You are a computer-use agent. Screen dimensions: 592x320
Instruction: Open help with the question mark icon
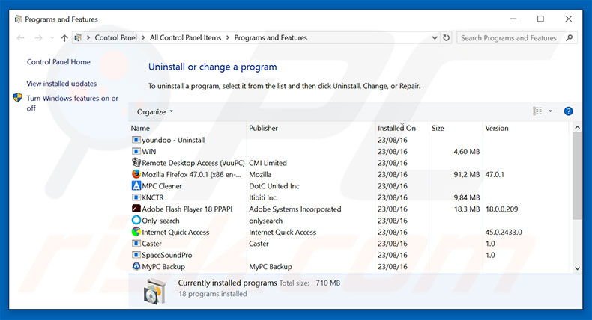(x=568, y=111)
